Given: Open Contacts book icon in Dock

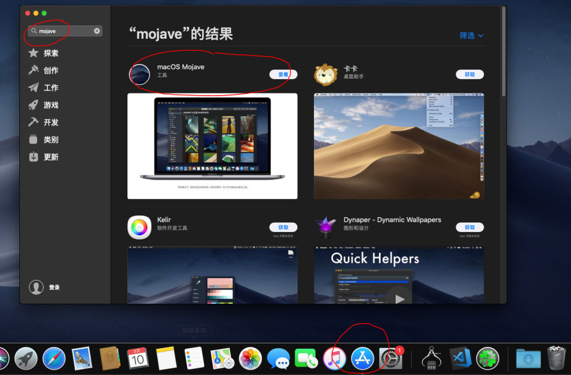Looking at the screenshot, I should (x=110, y=358).
